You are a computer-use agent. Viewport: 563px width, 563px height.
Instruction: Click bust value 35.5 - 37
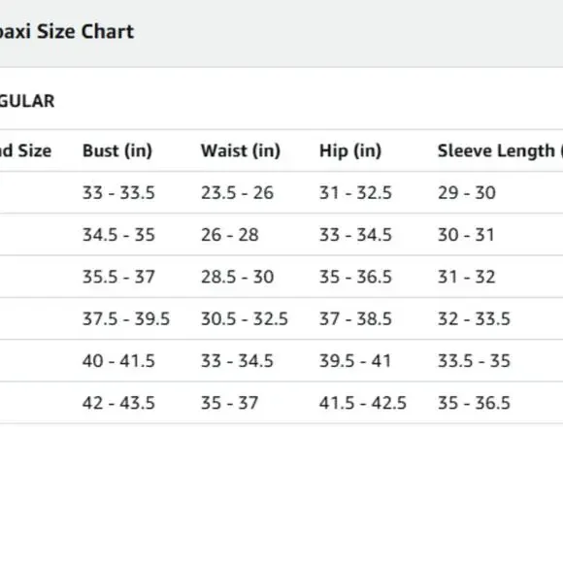click(x=118, y=277)
